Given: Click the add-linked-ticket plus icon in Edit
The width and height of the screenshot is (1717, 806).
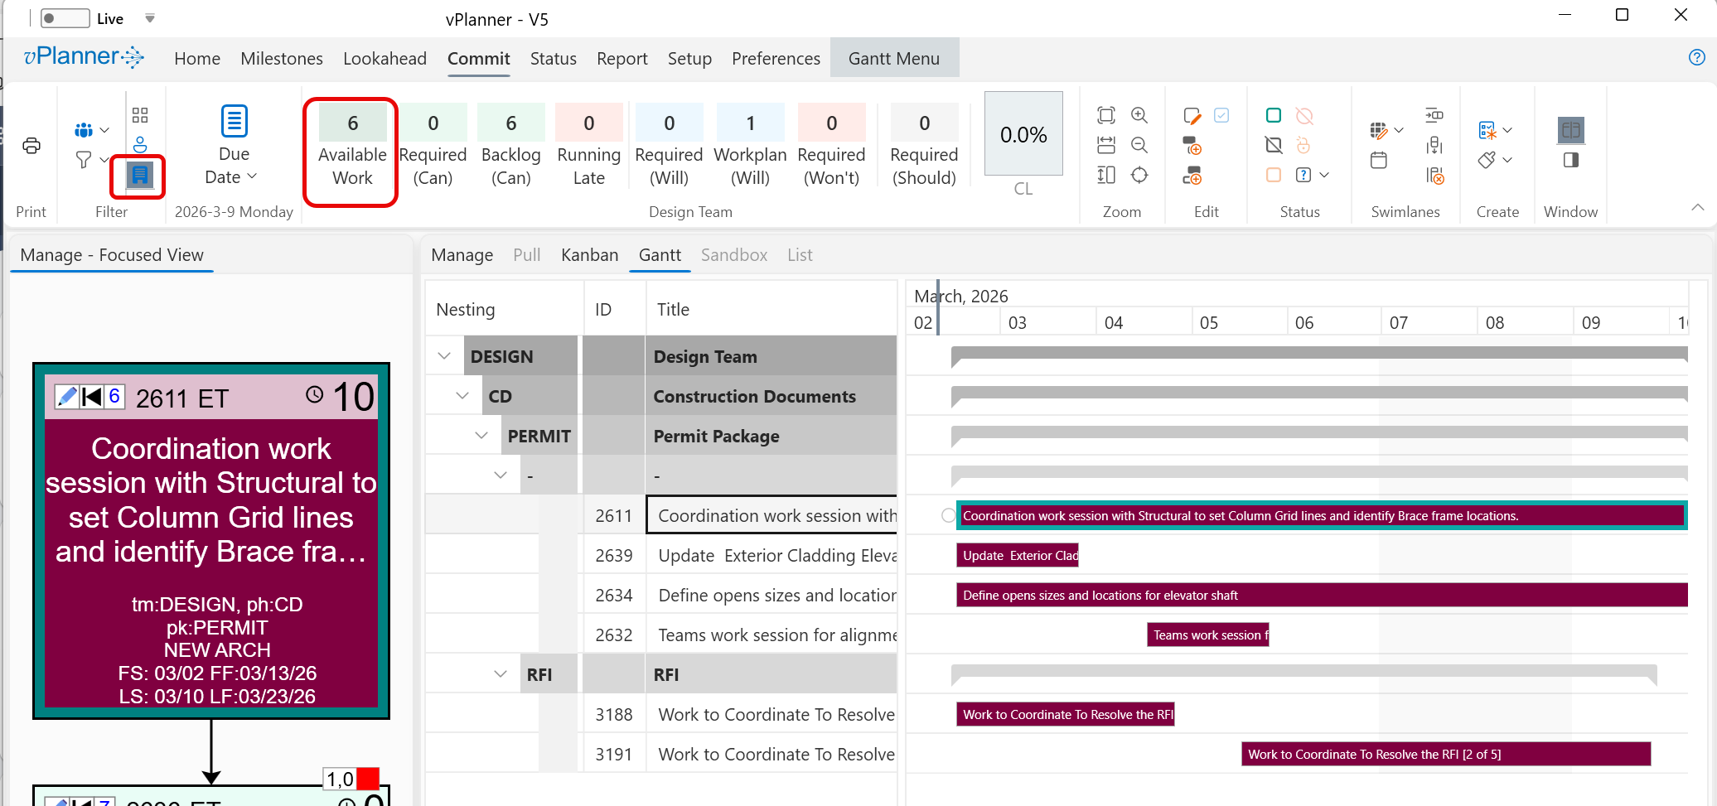Looking at the screenshot, I should 1192,176.
